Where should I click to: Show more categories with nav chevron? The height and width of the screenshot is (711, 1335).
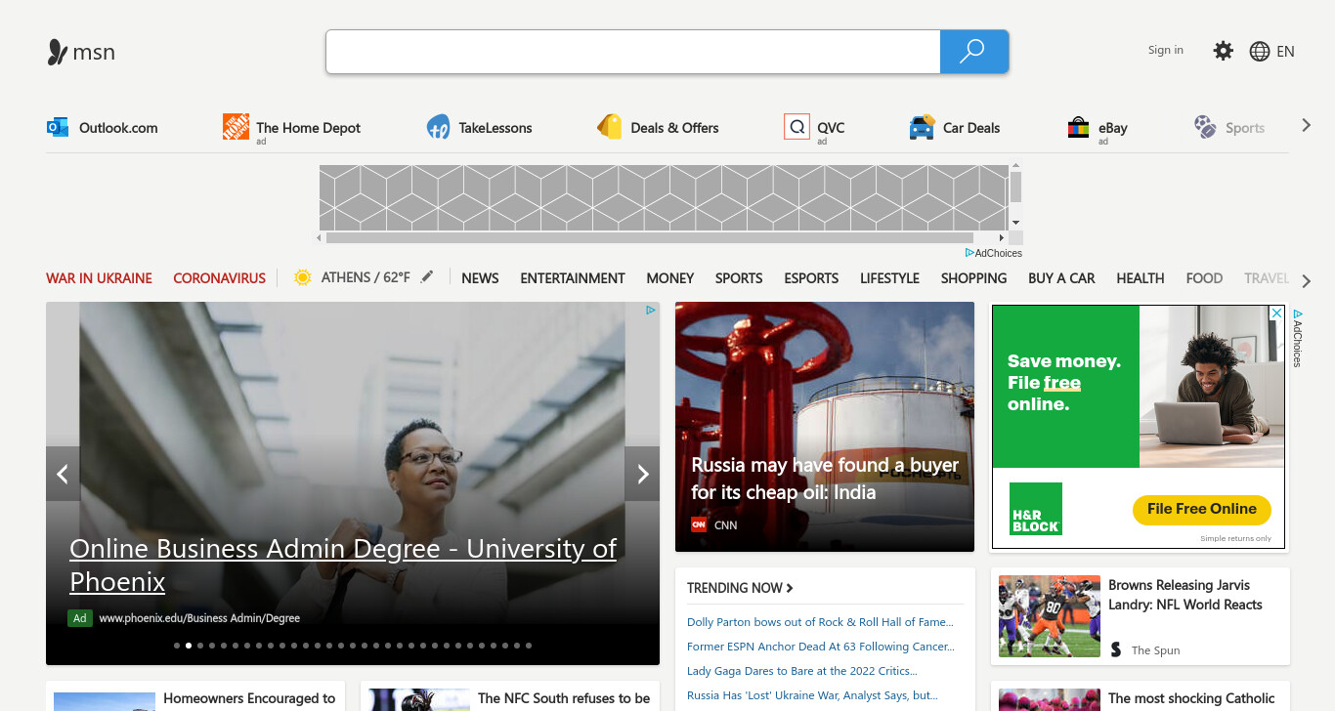(1307, 281)
